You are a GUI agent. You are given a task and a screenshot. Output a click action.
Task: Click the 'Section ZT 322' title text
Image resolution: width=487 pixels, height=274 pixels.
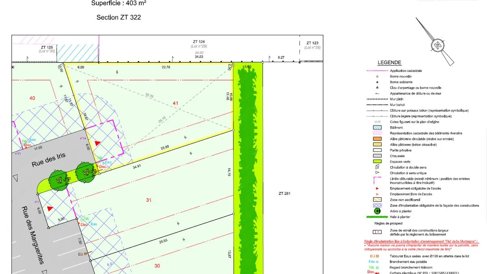(119, 17)
